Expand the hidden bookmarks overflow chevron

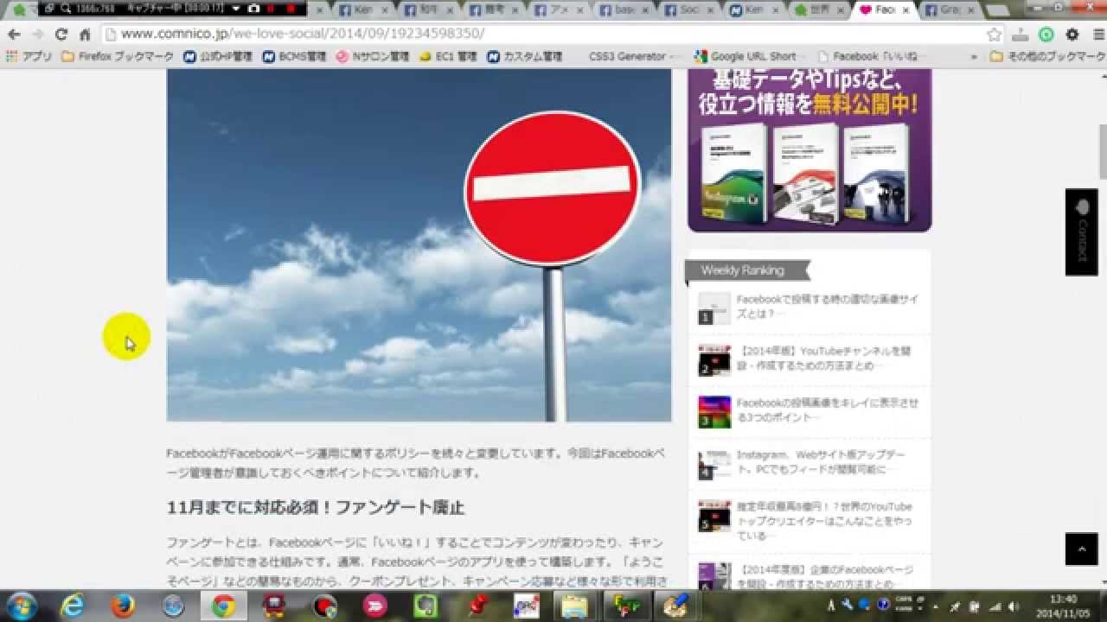point(974,57)
